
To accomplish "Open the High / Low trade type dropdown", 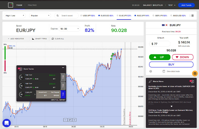I will pyautogui.click(x=15, y=16).
